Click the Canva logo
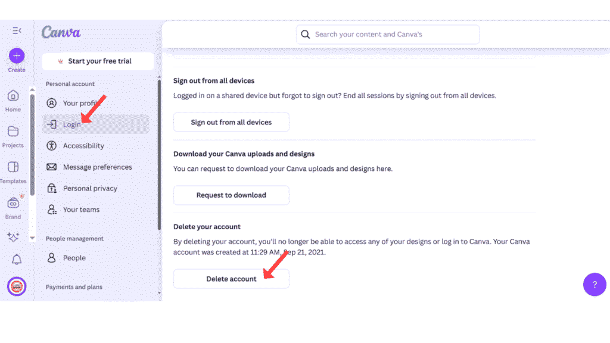Viewport: 610px width, 343px height. point(60,32)
